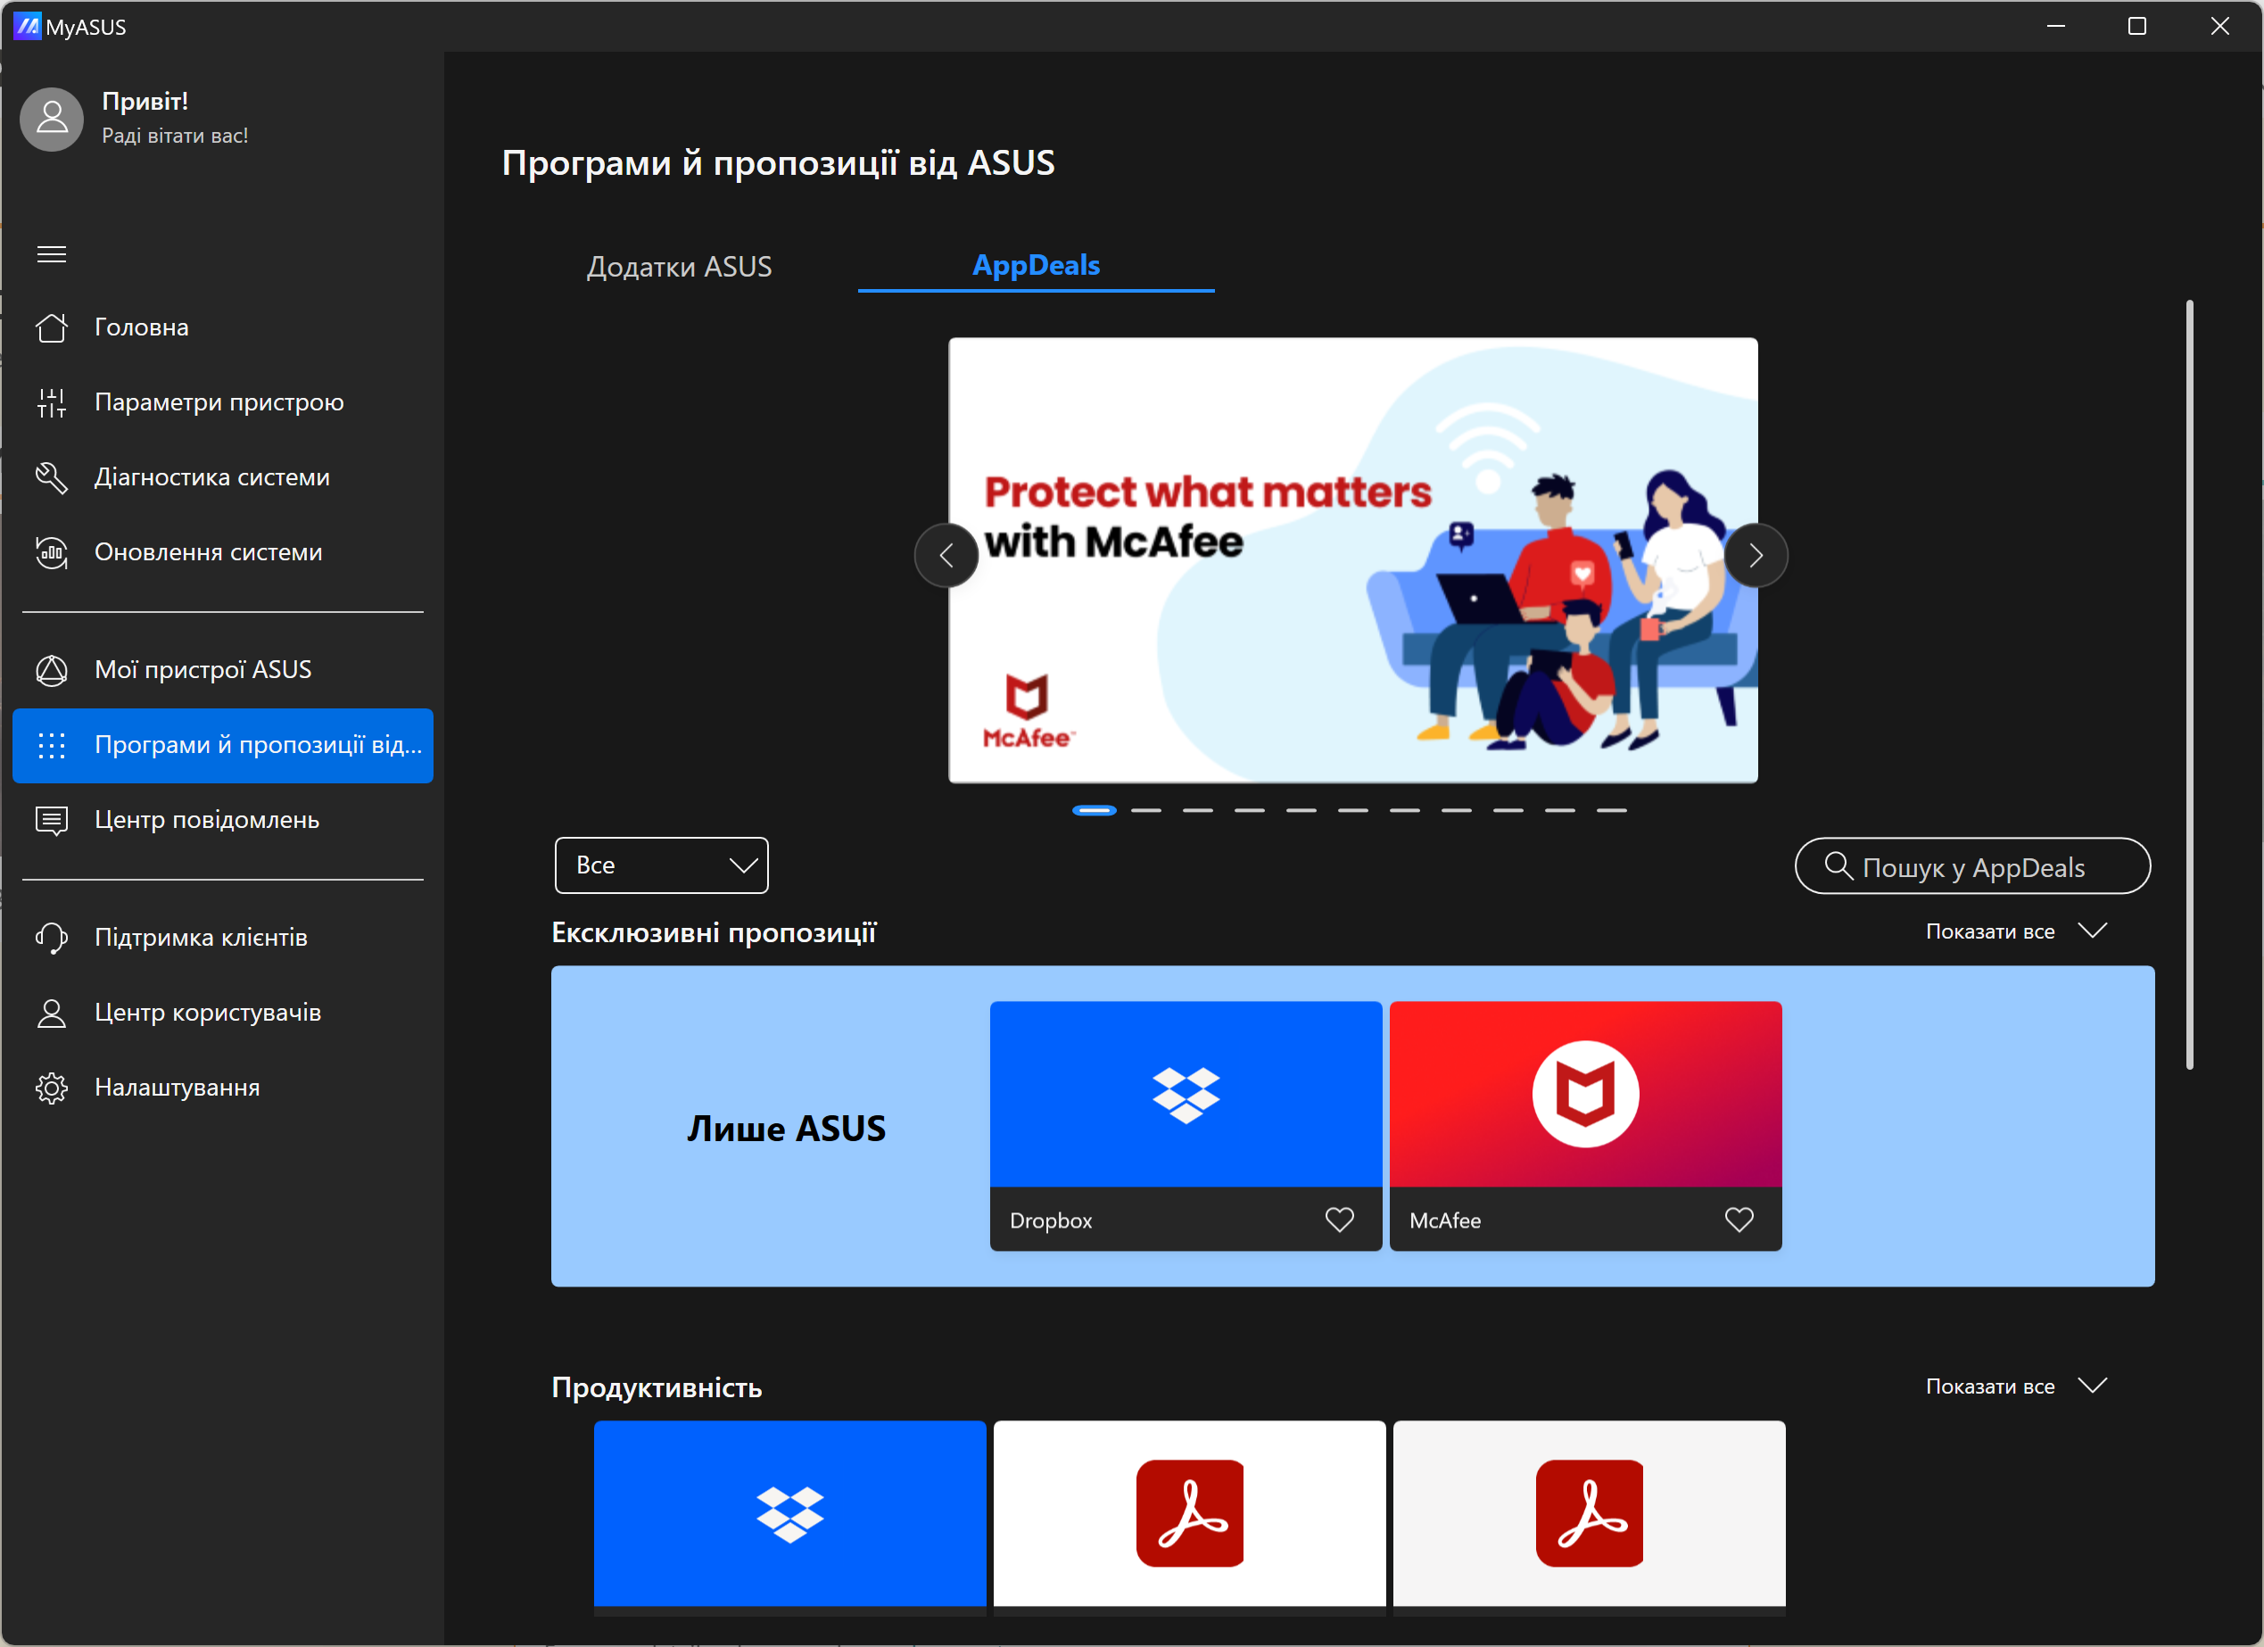This screenshot has width=2264, height=1647.
Task: Favorite the Dropbox offer with heart
Action: click(1340, 1220)
